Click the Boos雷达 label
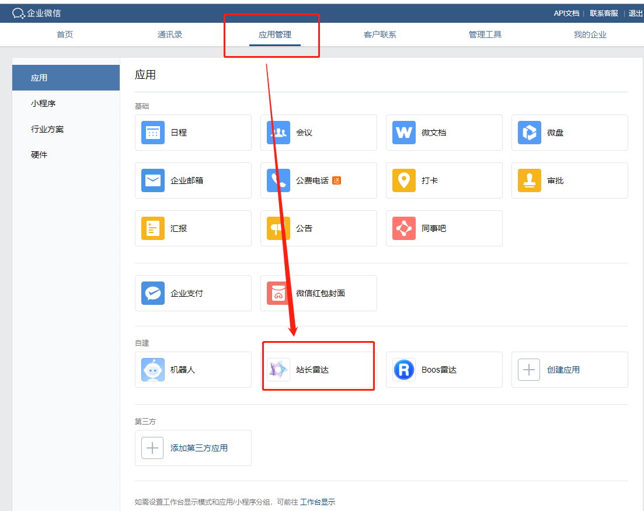The height and width of the screenshot is (511, 644). pos(439,370)
